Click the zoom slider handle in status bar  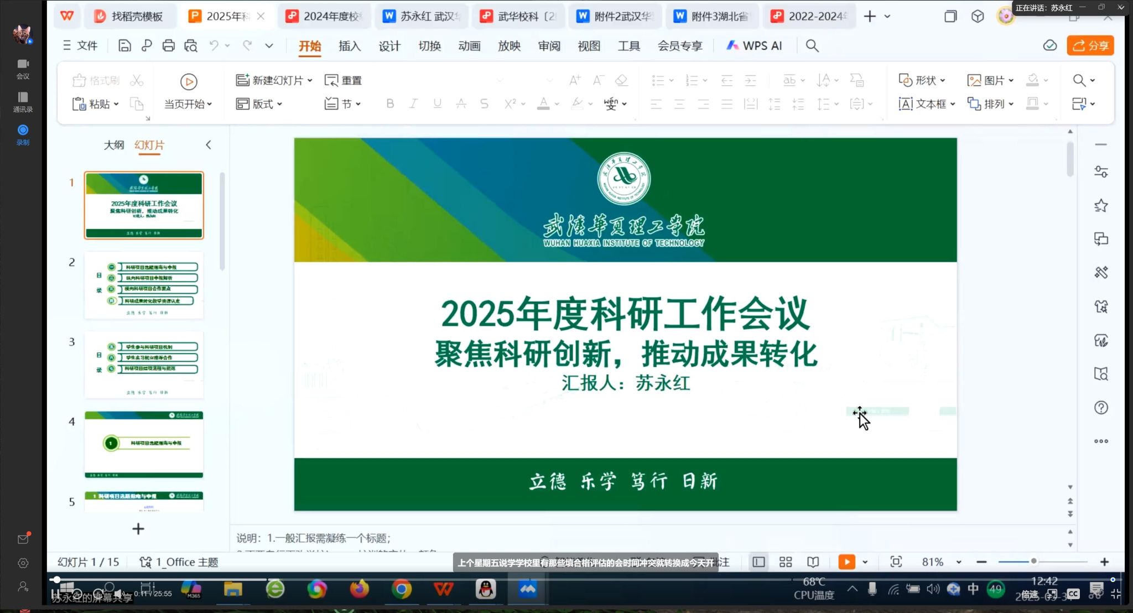point(1033,562)
